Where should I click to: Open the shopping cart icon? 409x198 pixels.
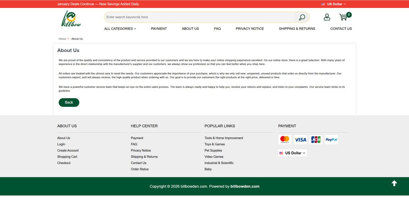click(x=343, y=17)
